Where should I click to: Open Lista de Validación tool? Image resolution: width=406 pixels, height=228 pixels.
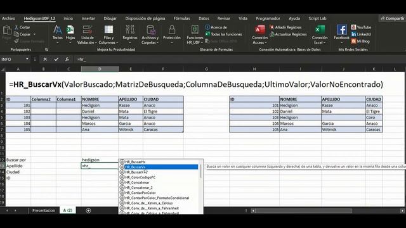click(x=87, y=35)
